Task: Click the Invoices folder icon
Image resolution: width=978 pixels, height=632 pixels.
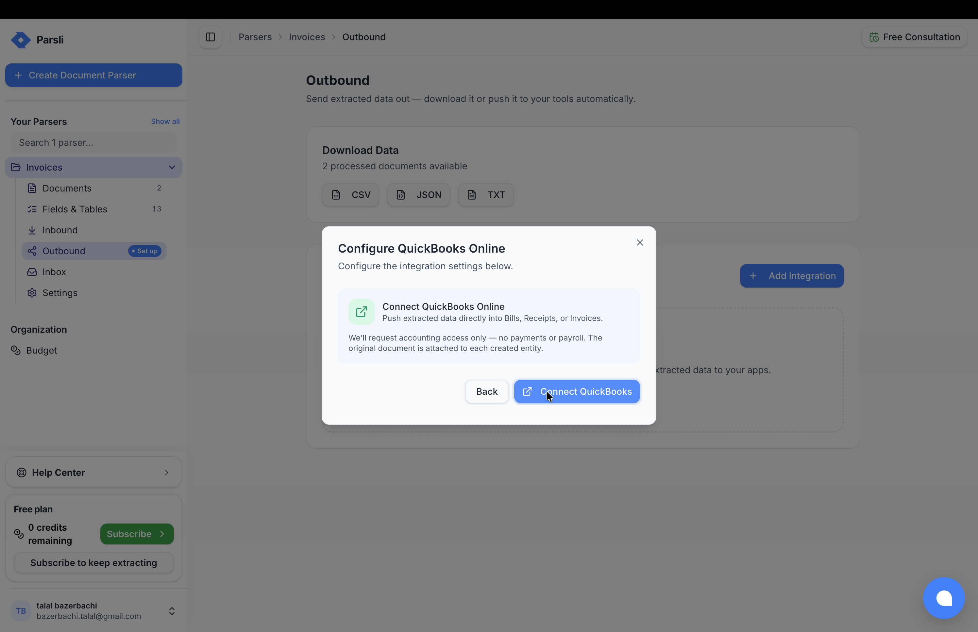Action: pyautogui.click(x=16, y=167)
